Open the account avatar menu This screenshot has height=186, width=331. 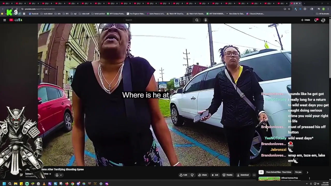pyautogui.click(x=323, y=20)
